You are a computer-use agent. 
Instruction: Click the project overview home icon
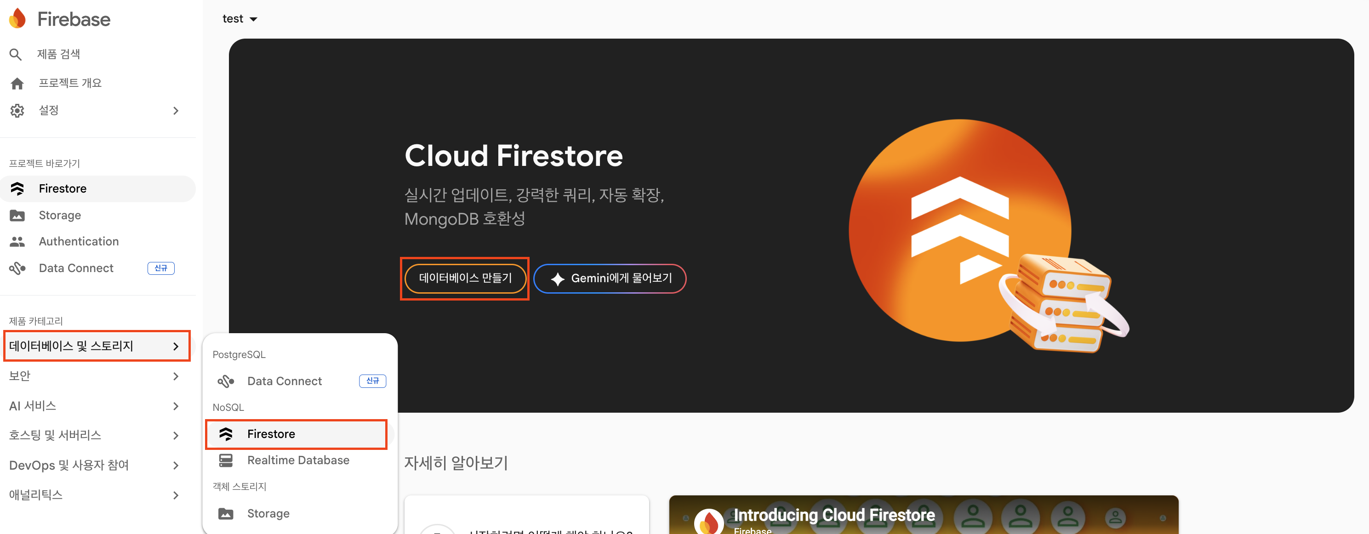tap(17, 84)
